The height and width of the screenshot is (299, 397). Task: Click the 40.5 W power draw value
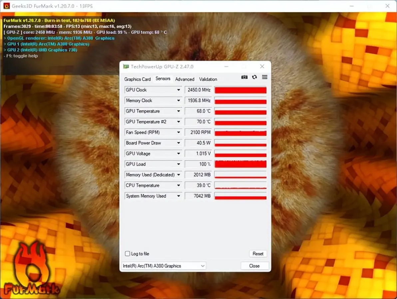(x=198, y=143)
